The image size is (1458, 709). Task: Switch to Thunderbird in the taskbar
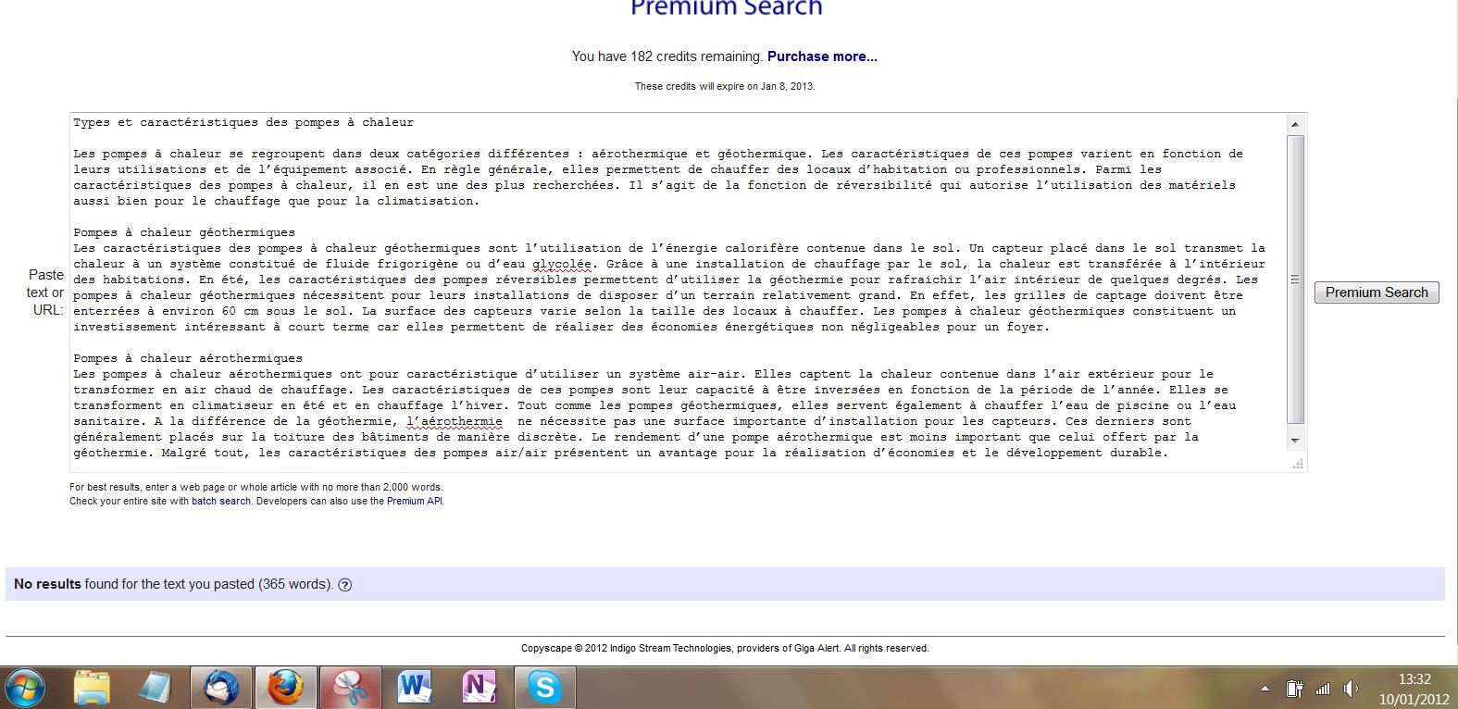pos(221,688)
